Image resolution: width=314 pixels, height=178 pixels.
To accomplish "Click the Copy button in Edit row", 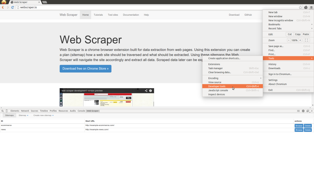I will point(298,34).
